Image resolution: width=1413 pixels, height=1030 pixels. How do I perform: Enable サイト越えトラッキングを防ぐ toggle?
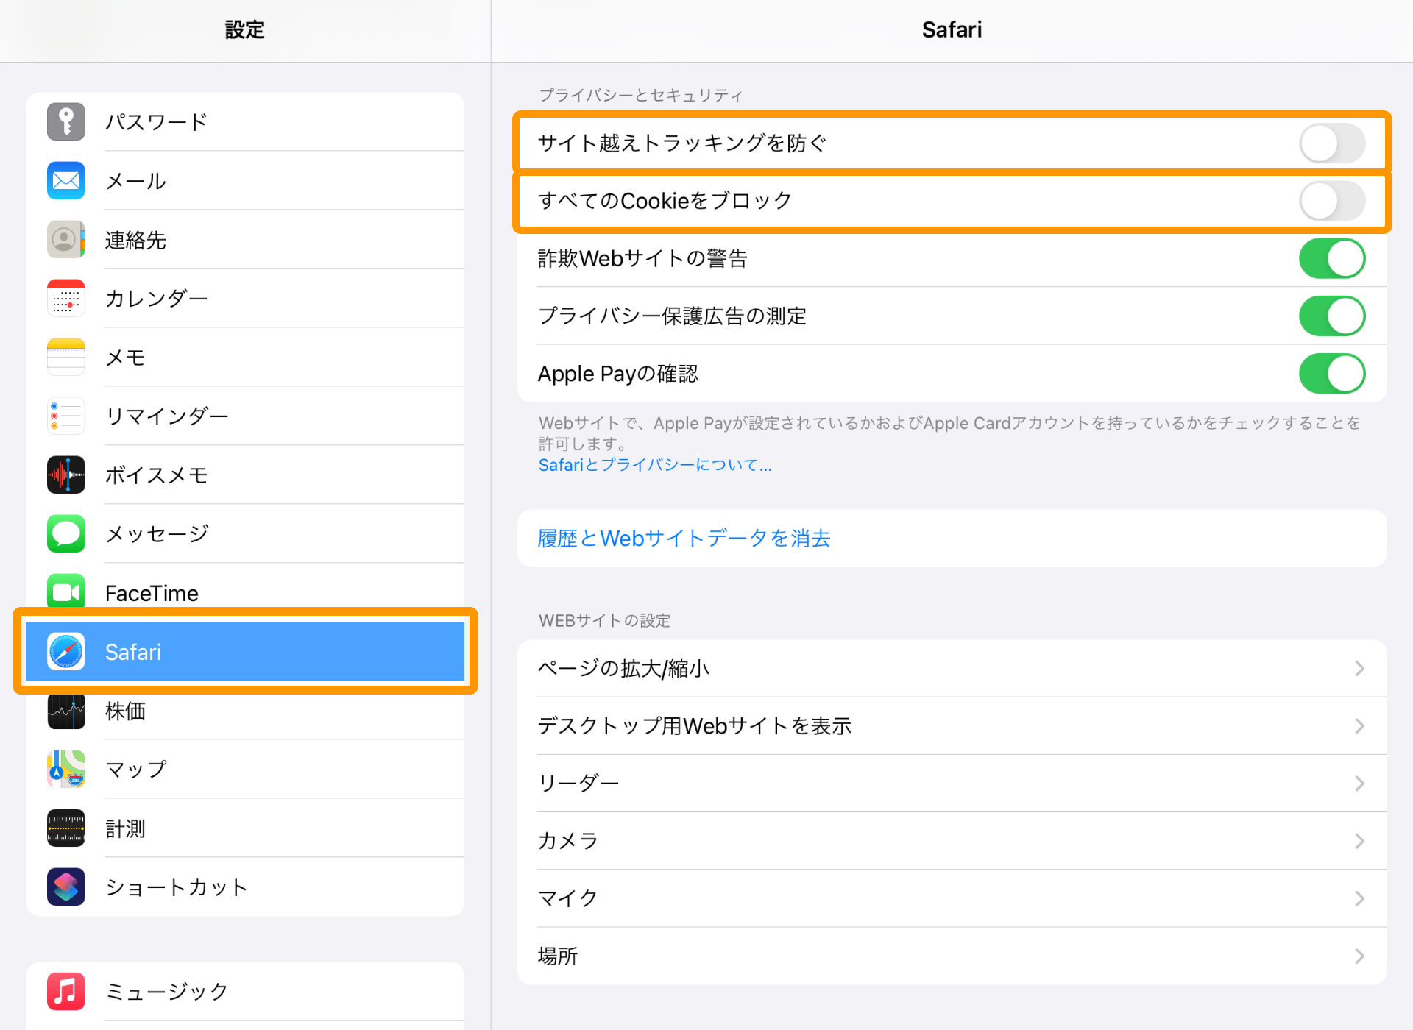click(x=1332, y=143)
